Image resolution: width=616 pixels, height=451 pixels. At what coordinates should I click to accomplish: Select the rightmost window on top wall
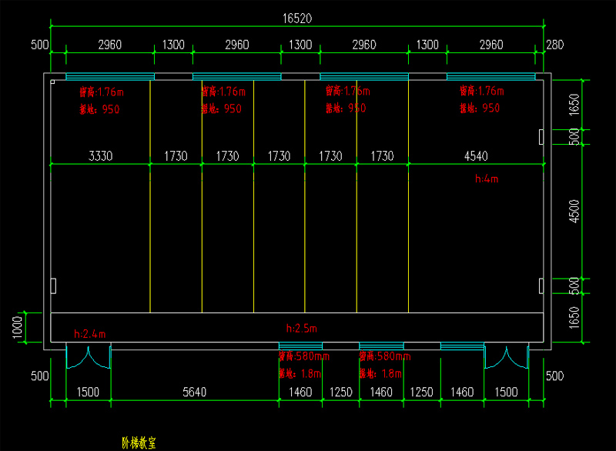click(490, 76)
